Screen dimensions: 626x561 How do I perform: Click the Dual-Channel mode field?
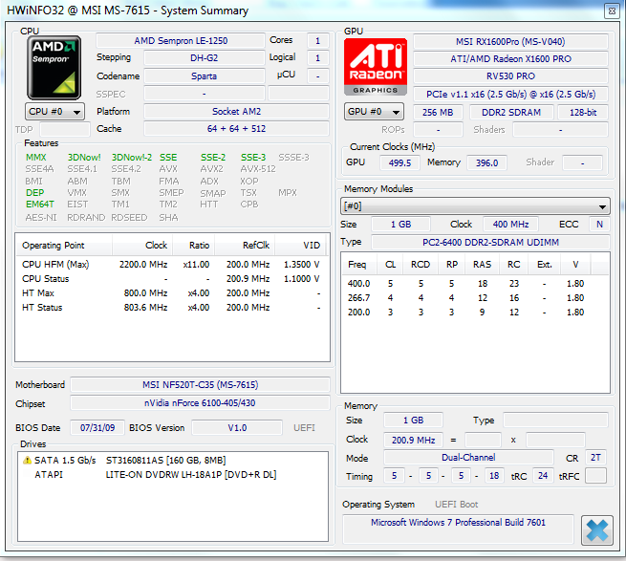pyautogui.click(x=468, y=458)
